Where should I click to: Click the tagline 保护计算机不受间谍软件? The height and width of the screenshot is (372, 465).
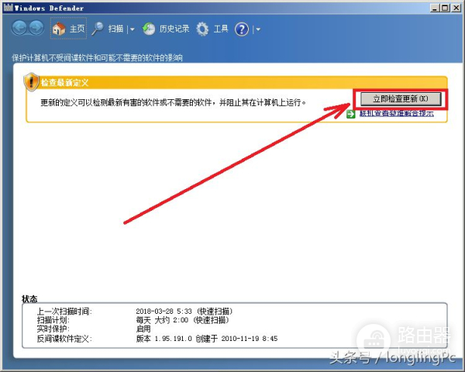97,57
